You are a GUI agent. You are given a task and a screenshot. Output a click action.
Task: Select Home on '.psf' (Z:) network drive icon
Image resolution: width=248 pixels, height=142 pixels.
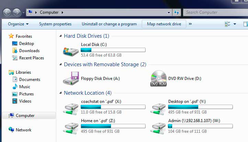[70, 128]
